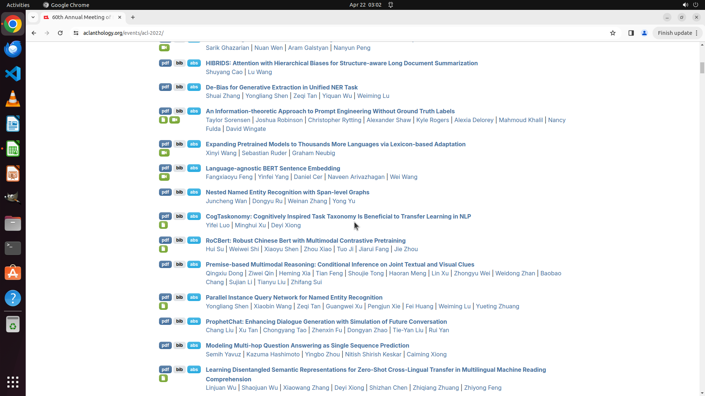
Task: Toggle abstract for HIBRIDS paper
Action: coord(194,63)
